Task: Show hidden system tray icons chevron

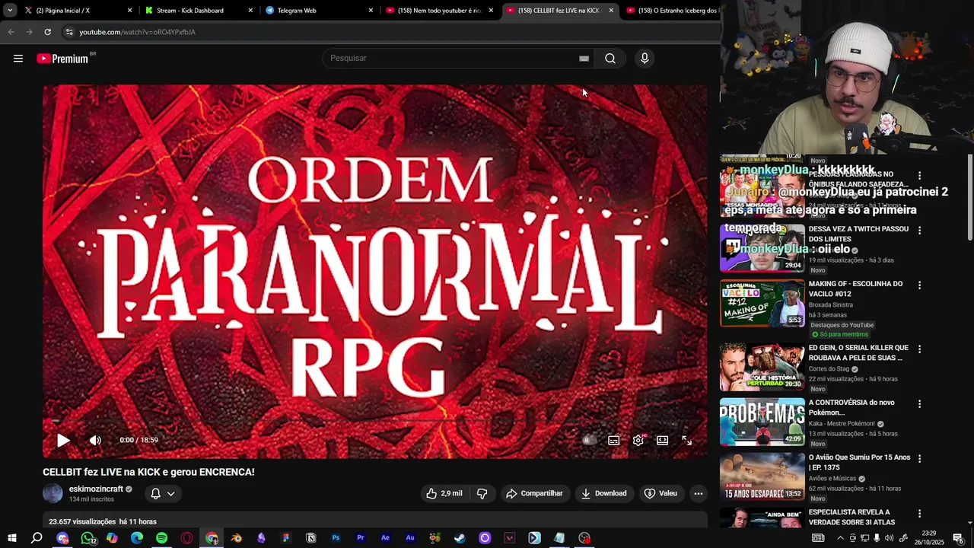Action: [x=840, y=538]
